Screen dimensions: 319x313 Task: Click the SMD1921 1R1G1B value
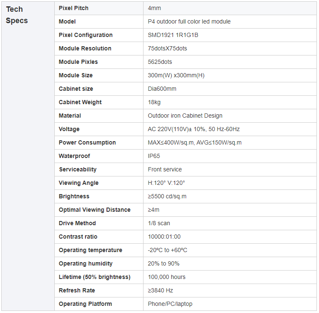pos(173,35)
